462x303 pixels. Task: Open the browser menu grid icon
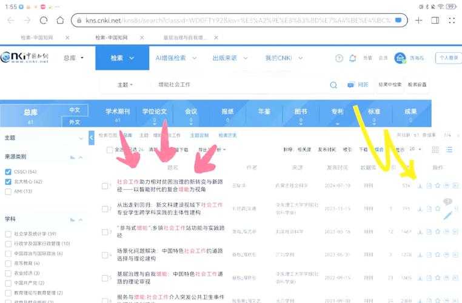pos(452,21)
